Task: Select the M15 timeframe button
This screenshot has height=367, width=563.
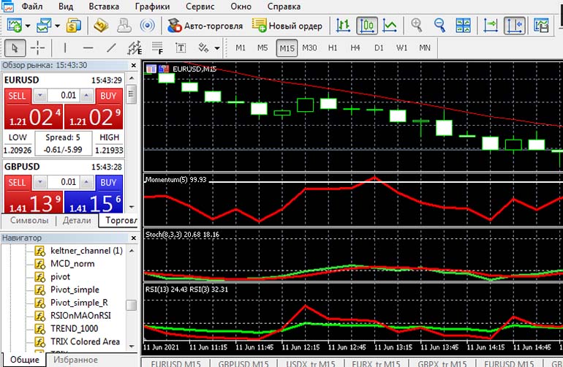Action: click(287, 48)
